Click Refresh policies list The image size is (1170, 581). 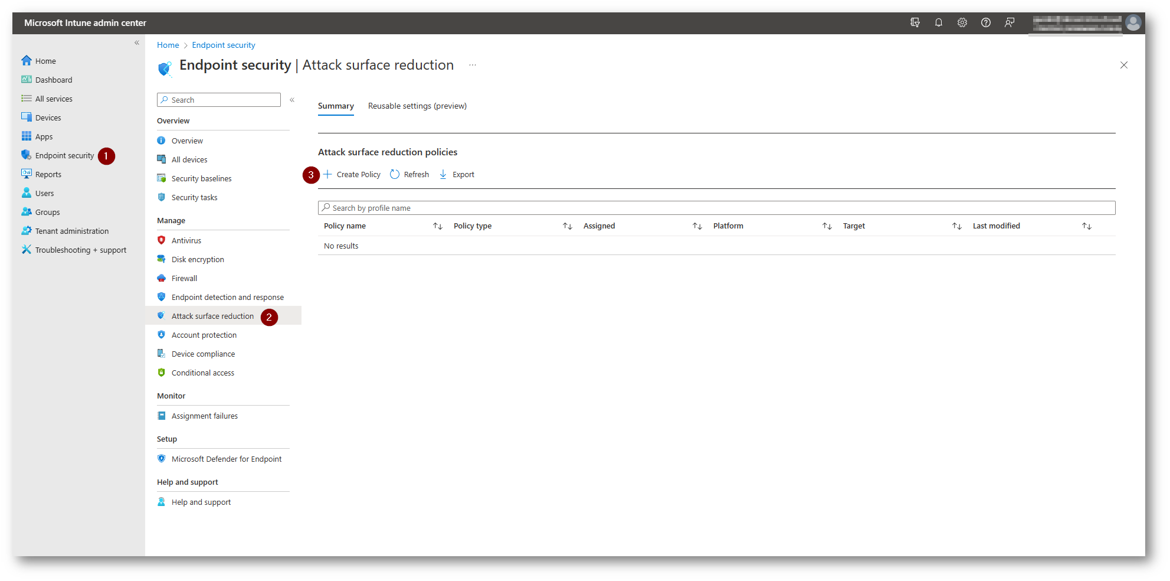[x=409, y=174]
